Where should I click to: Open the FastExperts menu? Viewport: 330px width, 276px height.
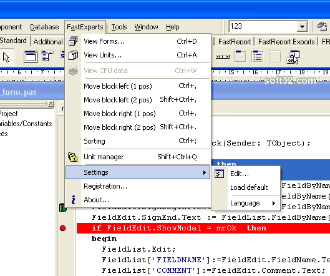click(85, 27)
